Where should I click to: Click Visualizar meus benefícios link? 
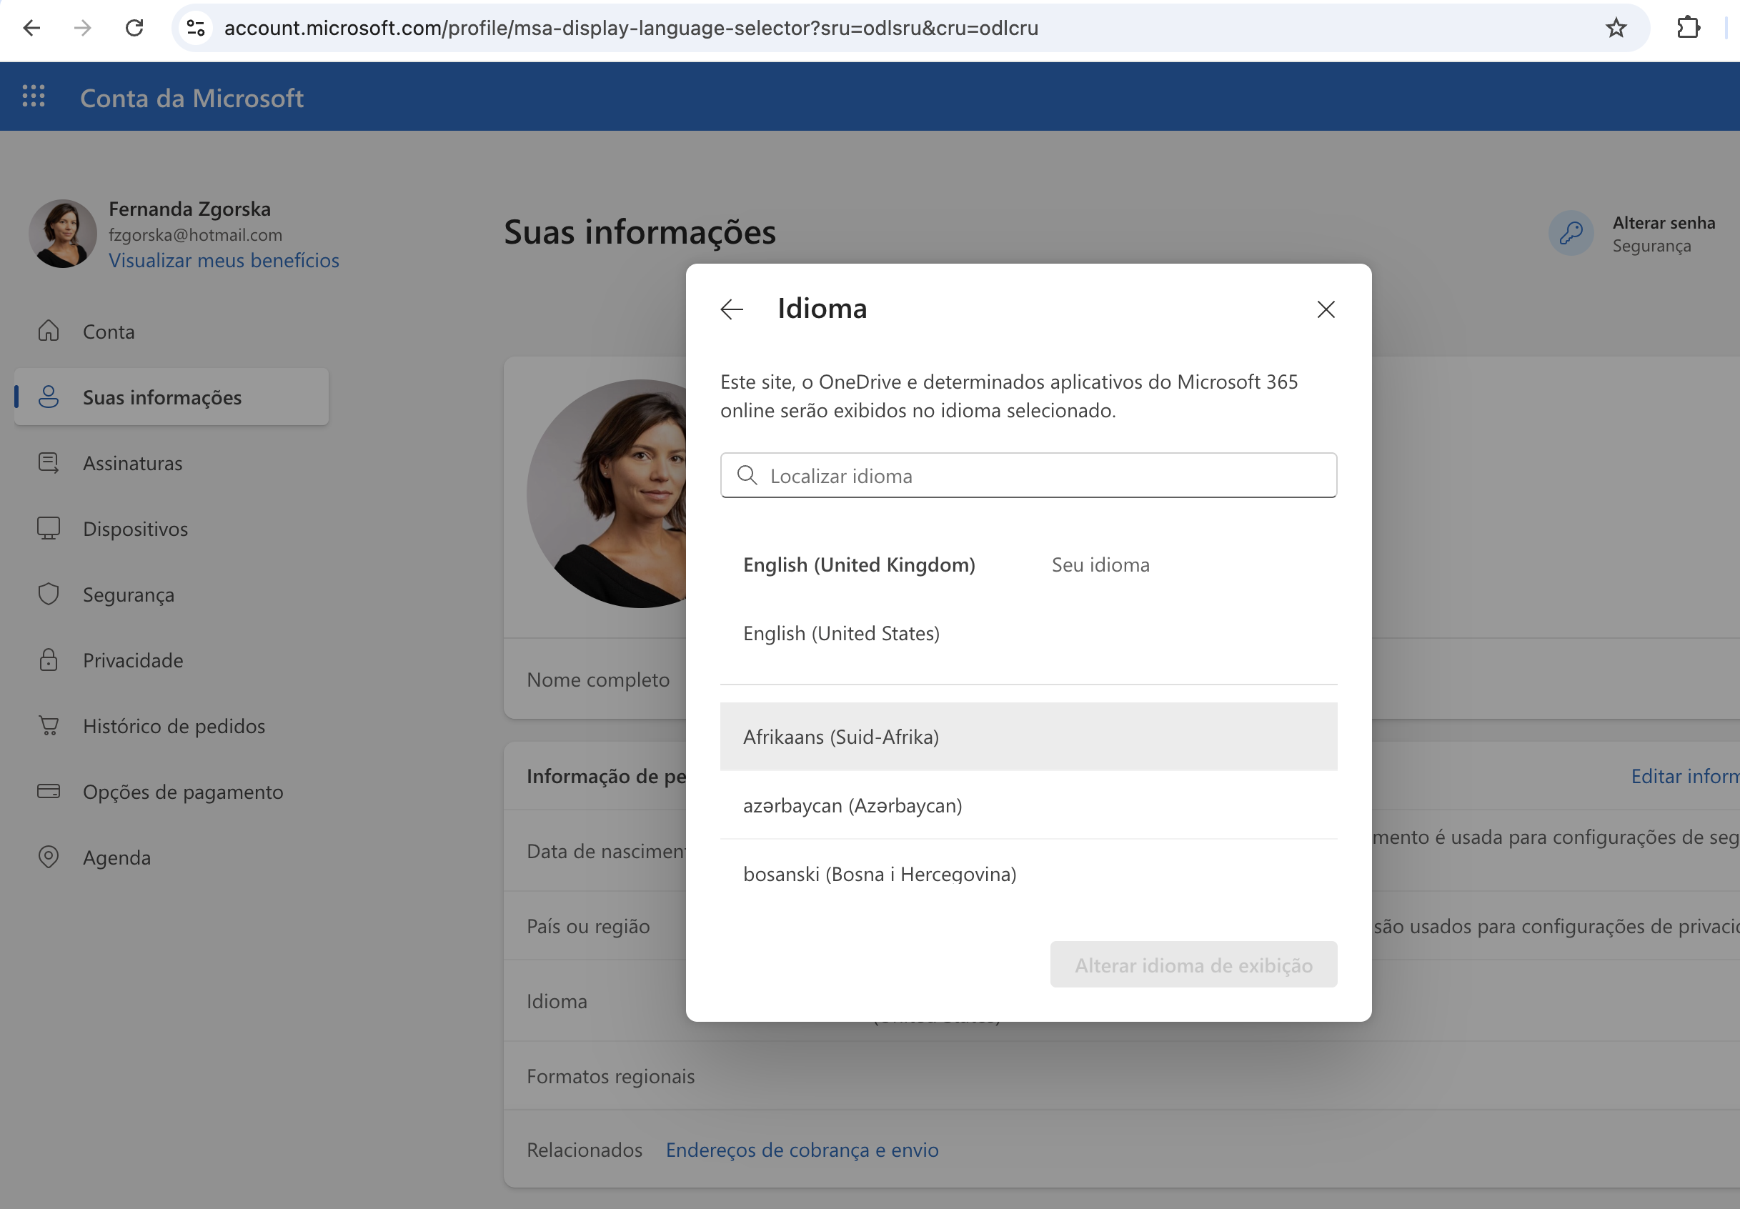tap(224, 260)
